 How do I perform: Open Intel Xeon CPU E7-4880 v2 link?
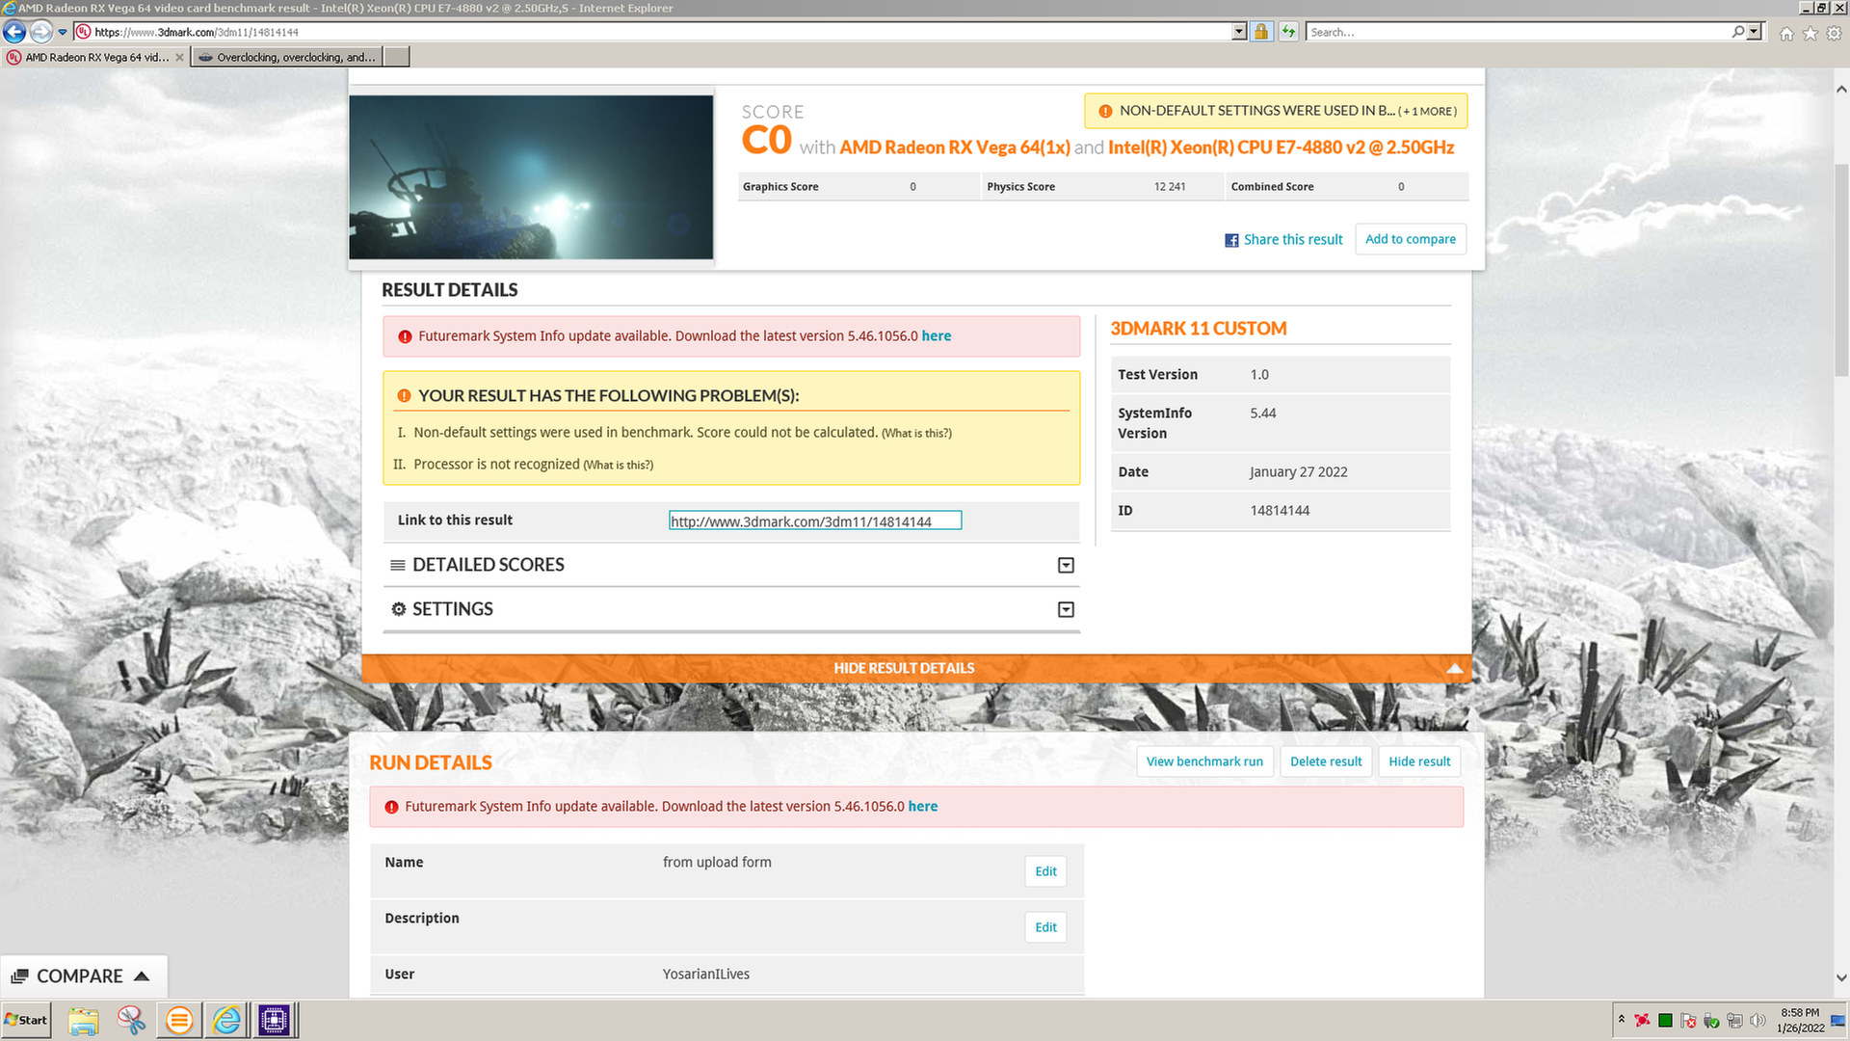pos(1281,147)
